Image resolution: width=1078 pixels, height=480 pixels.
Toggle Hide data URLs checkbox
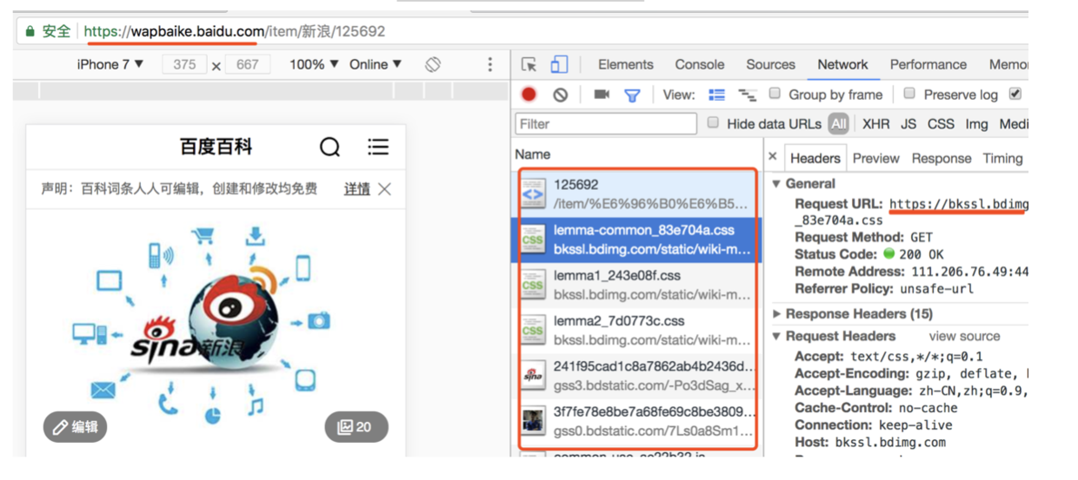pos(713,123)
